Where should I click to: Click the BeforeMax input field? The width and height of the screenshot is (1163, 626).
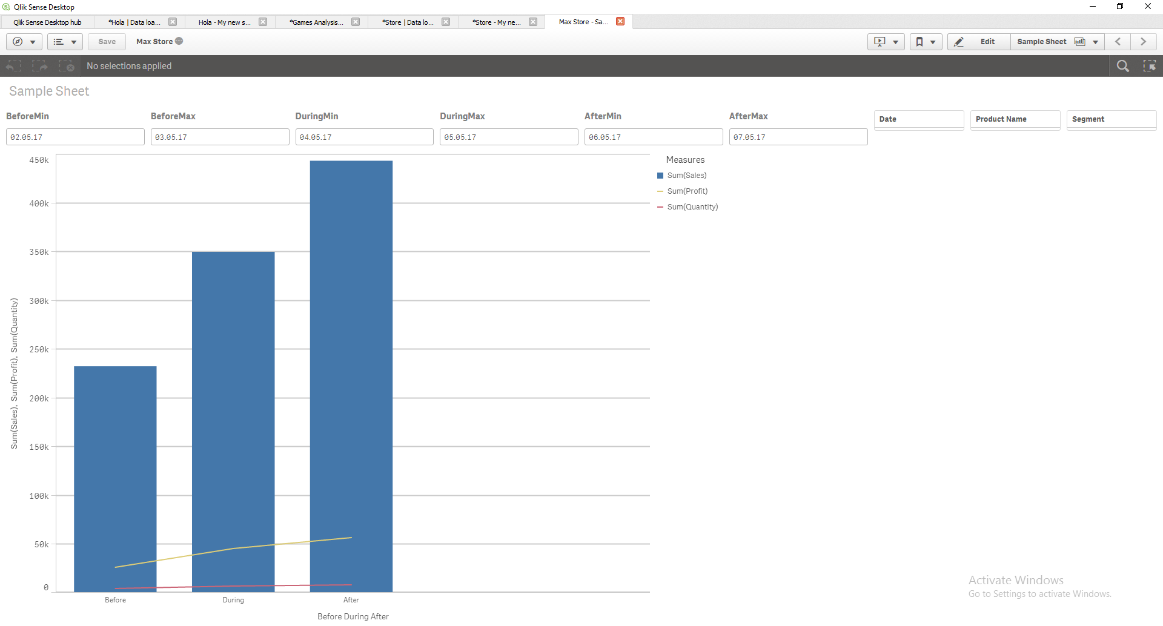coord(220,137)
